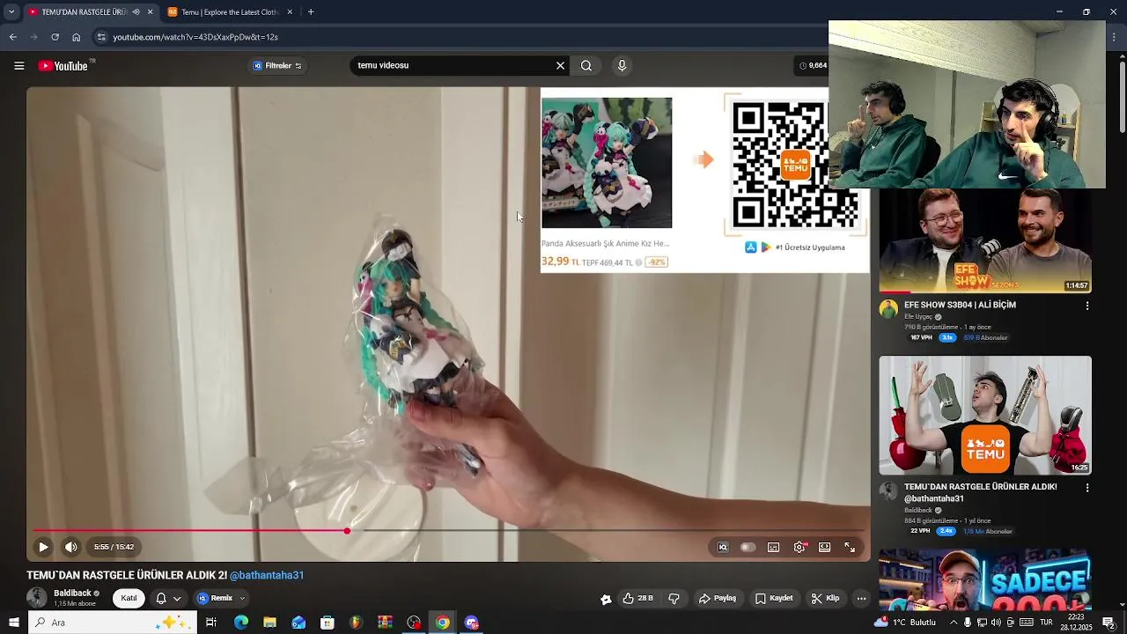1127x634 pixels.
Task: Open TEMU'DAN RASTGELE ÜRÜNLER ALDIK! thumbnail
Action: (985, 415)
